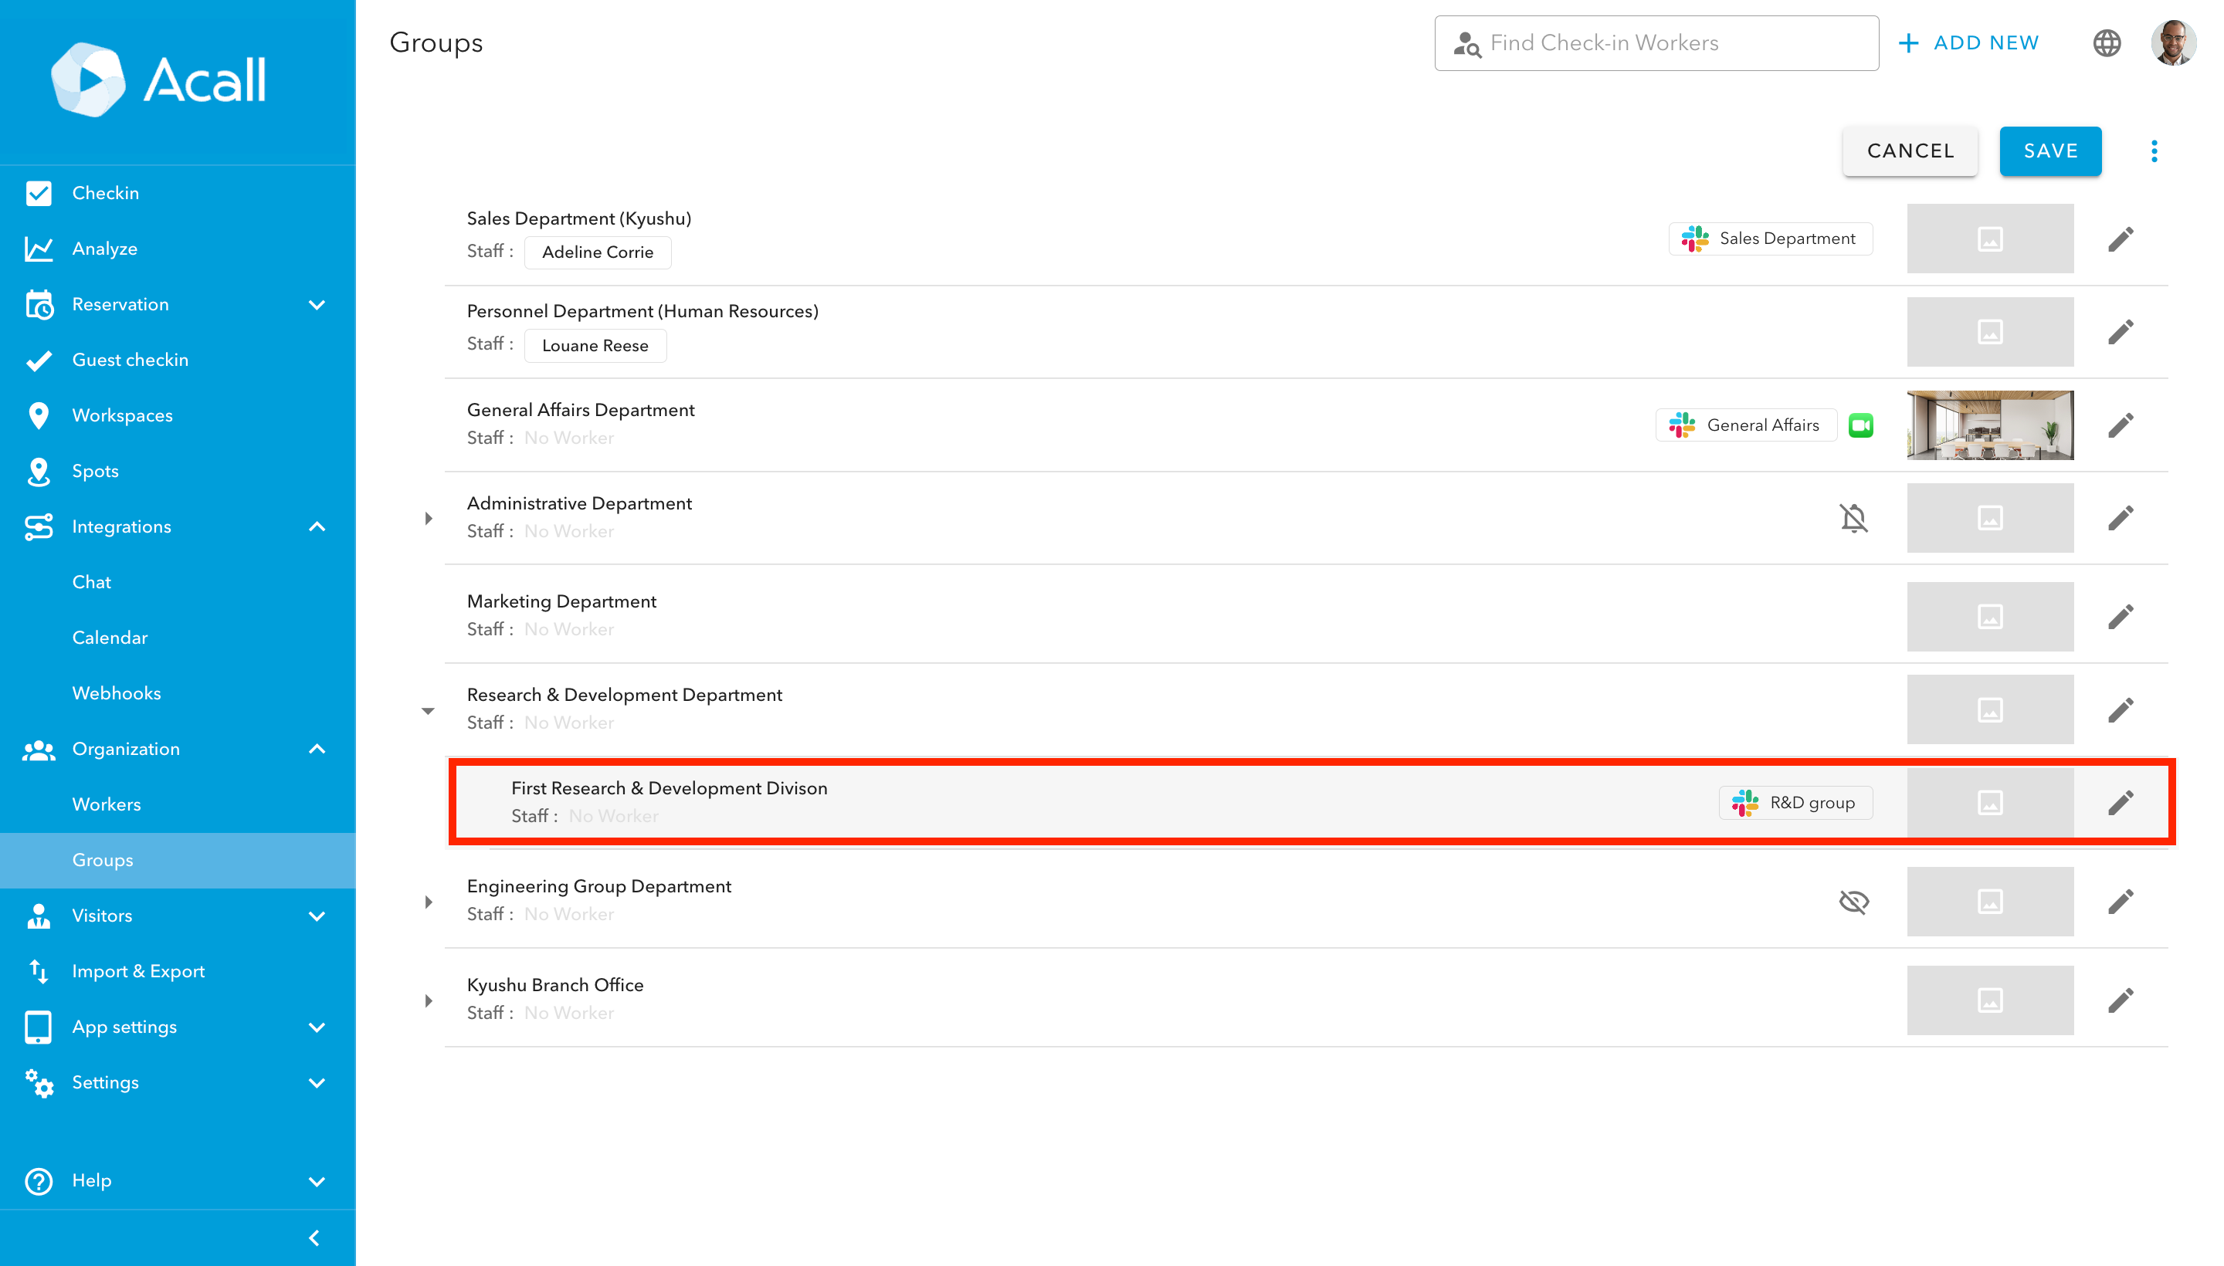Click Personnel Department image placeholder

pyautogui.click(x=1989, y=332)
